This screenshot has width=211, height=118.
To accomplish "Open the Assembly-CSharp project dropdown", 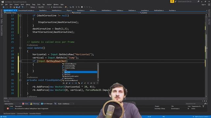I will pyautogui.click(x=37, y=13).
